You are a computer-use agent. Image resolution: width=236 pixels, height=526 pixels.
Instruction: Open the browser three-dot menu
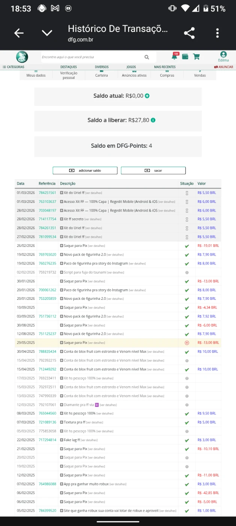coord(217,33)
